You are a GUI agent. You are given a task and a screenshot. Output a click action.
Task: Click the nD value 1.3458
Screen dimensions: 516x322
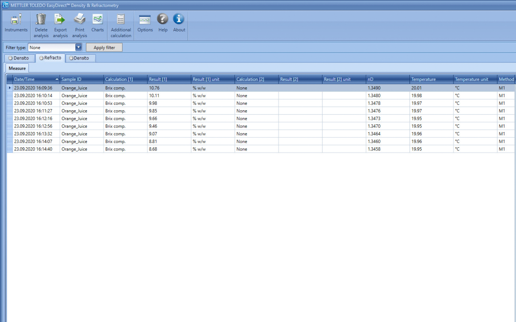pos(374,149)
